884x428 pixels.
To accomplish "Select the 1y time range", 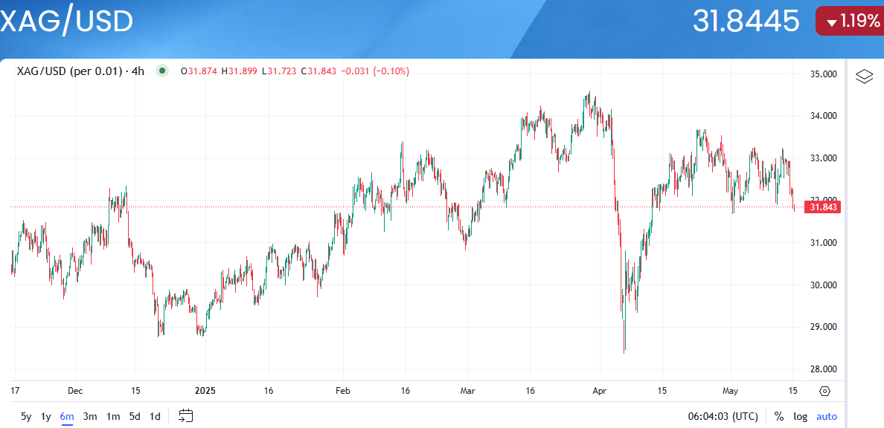I will (x=46, y=416).
